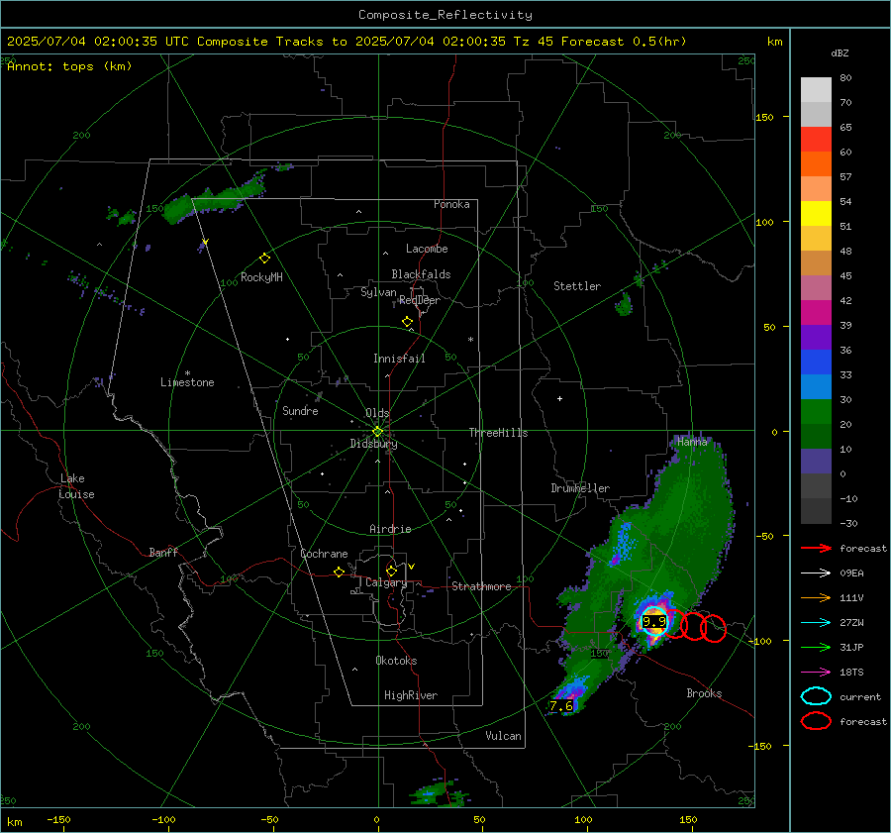Click the white 09EA arrow legend icon
This screenshot has width=891, height=833.
click(816, 573)
